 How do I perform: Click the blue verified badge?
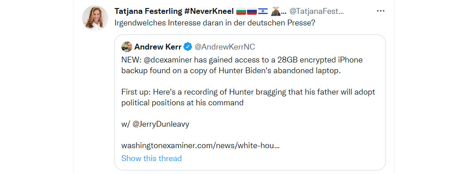click(x=188, y=47)
